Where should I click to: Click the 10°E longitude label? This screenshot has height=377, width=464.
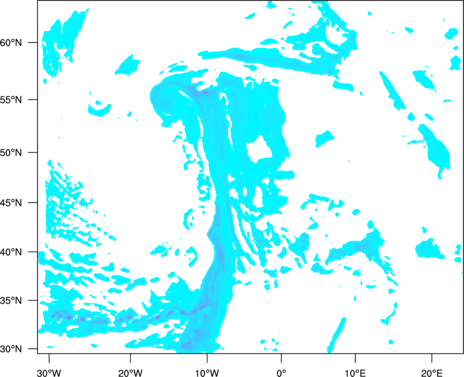[x=356, y=373]
